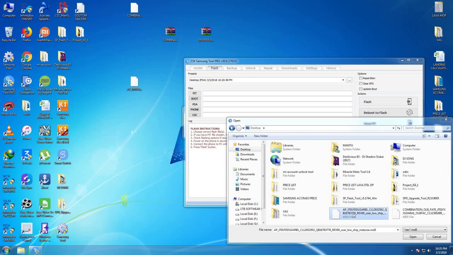The width and height of the screenshot is (453, 255).
Task: Select the VLC media player icon
Action: click(9, 134)
